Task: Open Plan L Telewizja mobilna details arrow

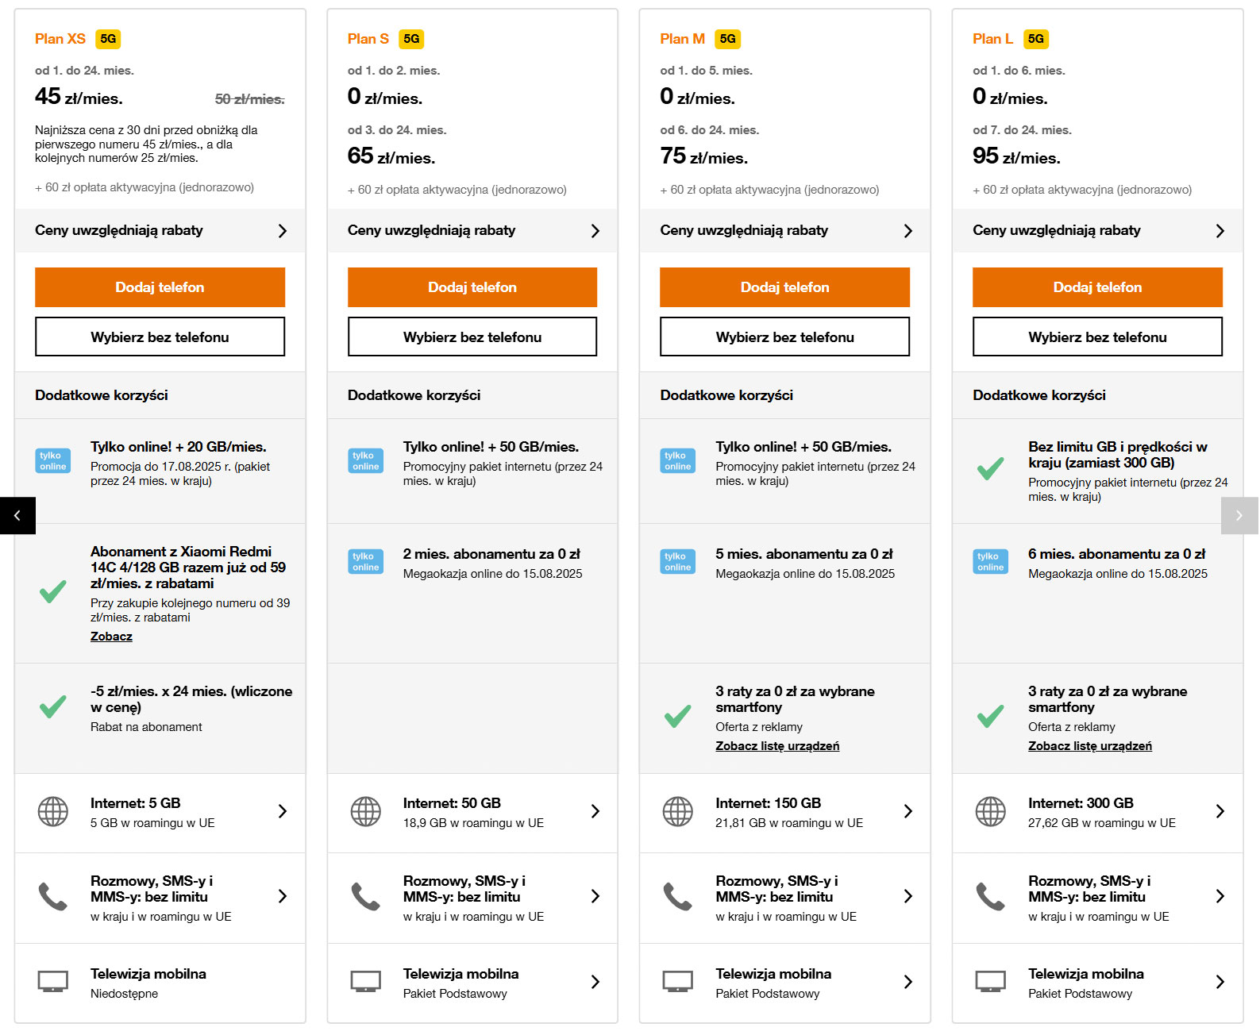Action: tap(1220, 982)
